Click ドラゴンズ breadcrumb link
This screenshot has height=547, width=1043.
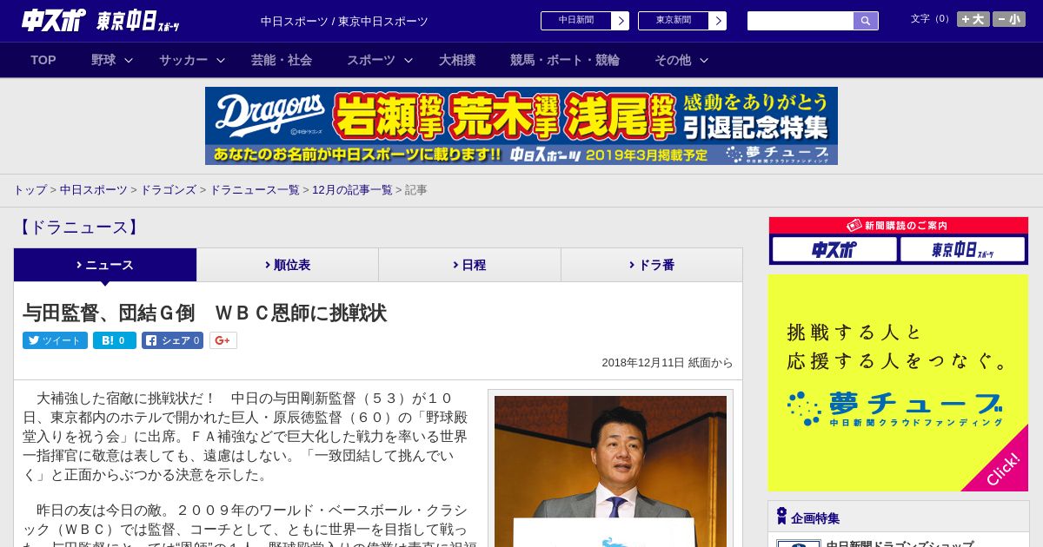(169, 189)
